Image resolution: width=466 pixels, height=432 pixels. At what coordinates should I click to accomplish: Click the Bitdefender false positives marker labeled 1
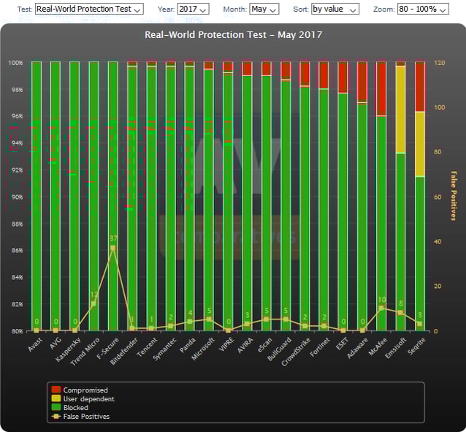tap(132, 328)
